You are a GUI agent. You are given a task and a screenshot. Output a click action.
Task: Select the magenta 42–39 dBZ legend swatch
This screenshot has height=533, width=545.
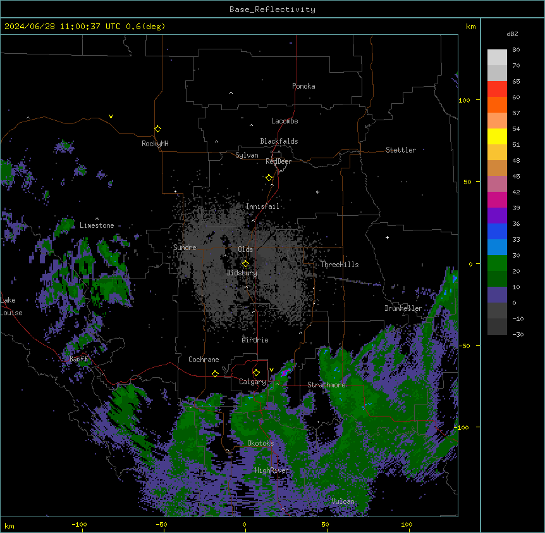(497, 199)
